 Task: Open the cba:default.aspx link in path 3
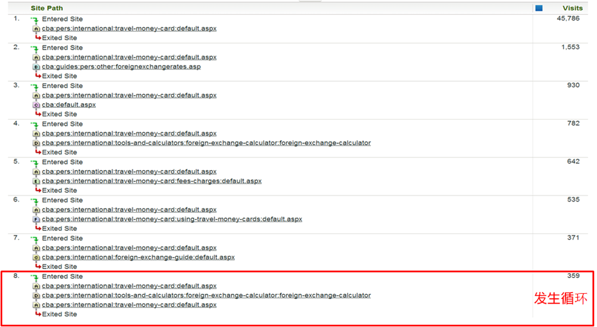click(x=69, y=105)
